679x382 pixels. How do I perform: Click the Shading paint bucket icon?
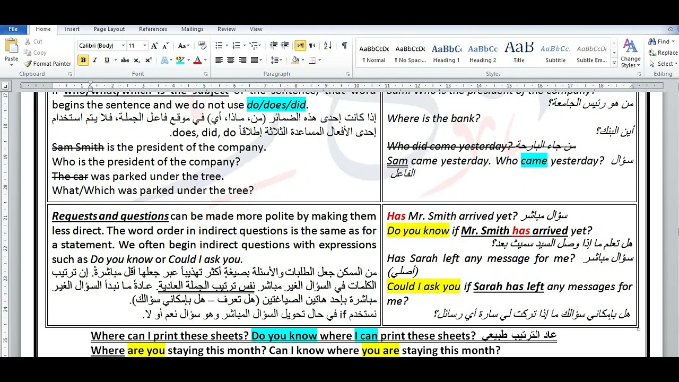click(x=295, y=60)
